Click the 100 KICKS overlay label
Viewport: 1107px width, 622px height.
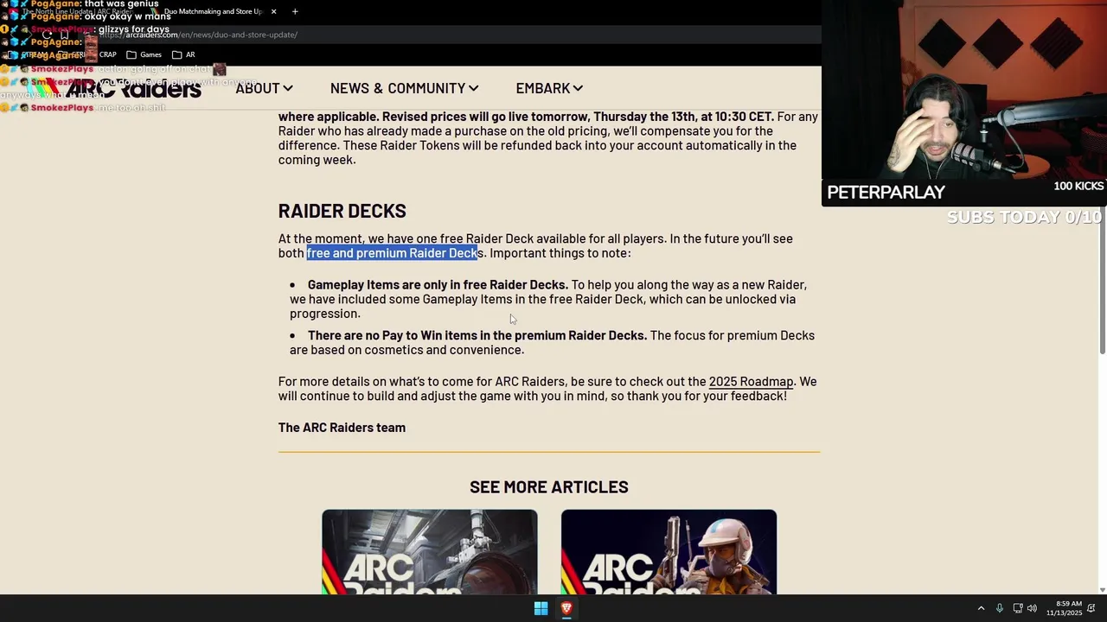pyautogui.click(x=1078, y=187)
